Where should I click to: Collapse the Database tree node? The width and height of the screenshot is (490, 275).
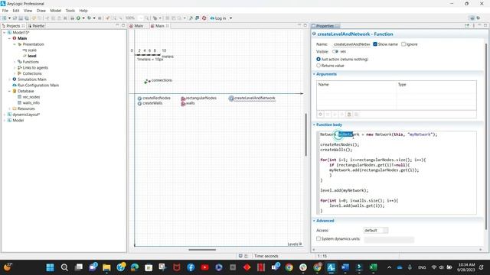[x=9, y=91]
